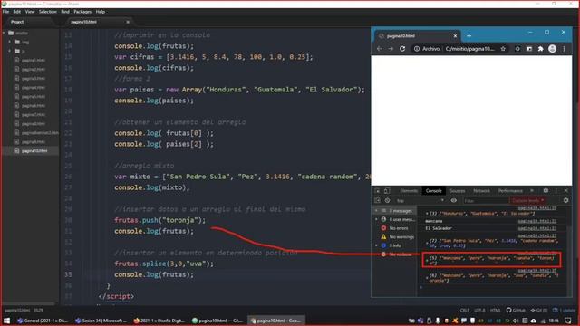Open console settings gear
The height and width of the screenshot is (326, 580).
click(565, 201)
